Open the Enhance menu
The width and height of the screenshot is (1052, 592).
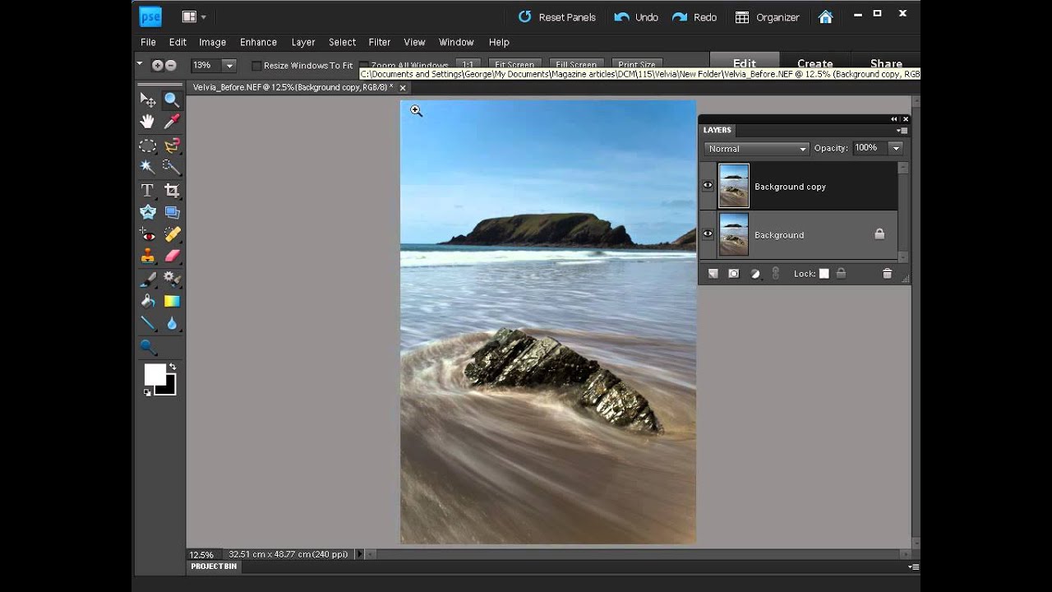(x=258, y=42)
